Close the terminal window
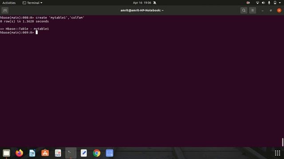The height and width of the screenshot is (159, 284). pyautogui.click(x=279, y=11)
